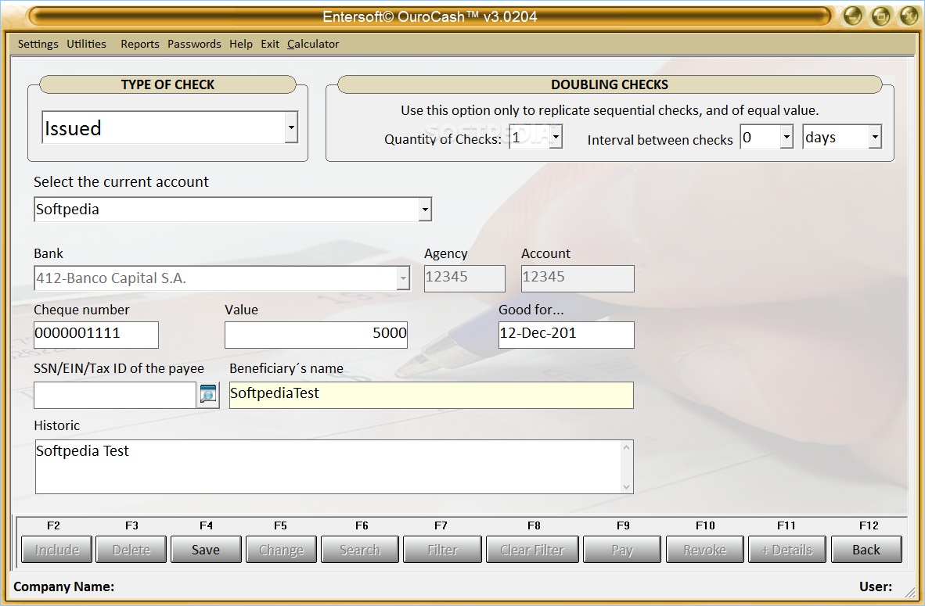
Task: Click the Change button
Action: click(281, 550)
